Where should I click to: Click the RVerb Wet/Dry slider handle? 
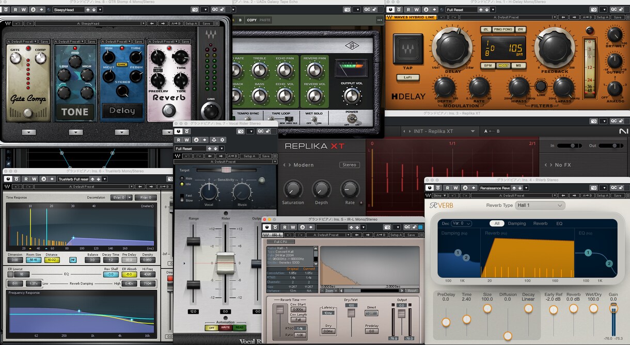593,308
